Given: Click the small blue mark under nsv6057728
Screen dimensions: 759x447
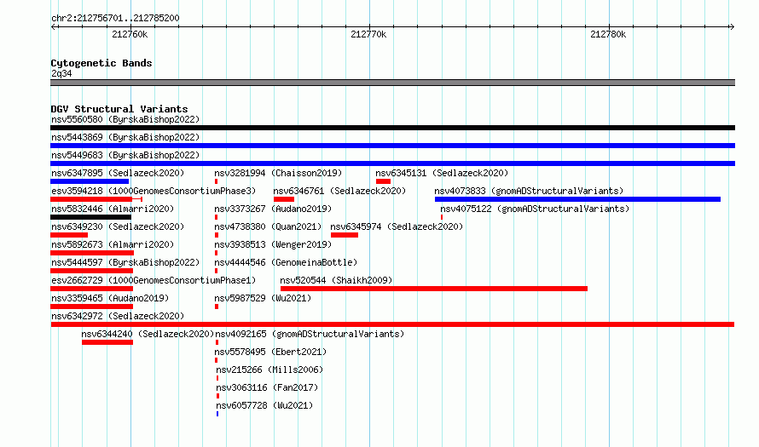Looking at the screenshot, I should 217,414.
